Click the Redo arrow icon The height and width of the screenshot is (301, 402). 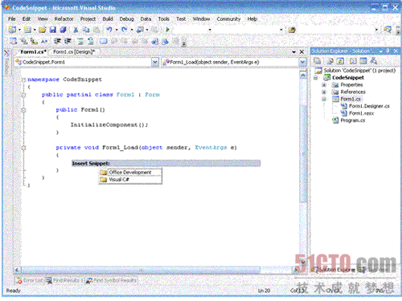click(124, 30)
